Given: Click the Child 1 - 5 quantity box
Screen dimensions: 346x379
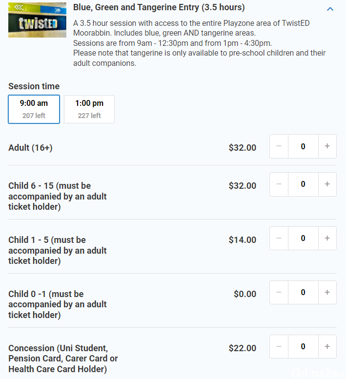Looking at the screenshot, I should [303, 239].
